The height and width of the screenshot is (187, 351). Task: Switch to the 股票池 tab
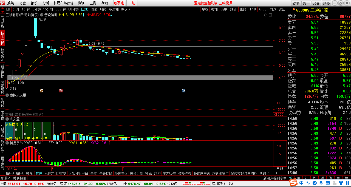pyautogui.click(x=119, y=3)
